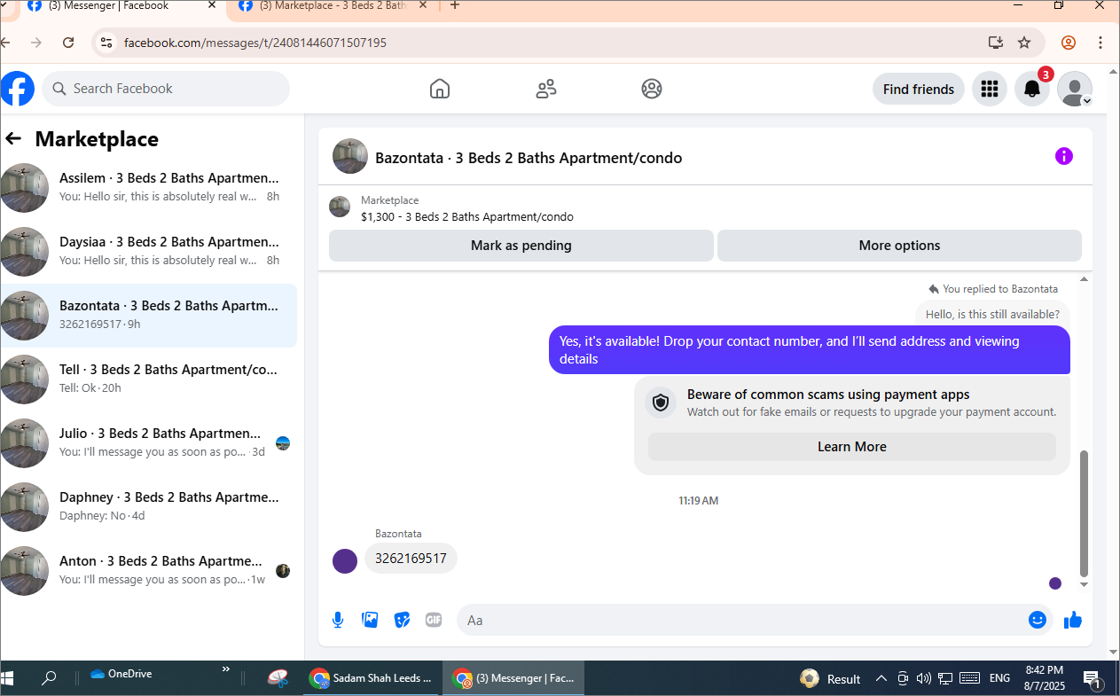Image resolution: width=1120 pixels, height=696 pixels.
Task: Click the ENG language indicator
Action: click(x=999, y=678)
